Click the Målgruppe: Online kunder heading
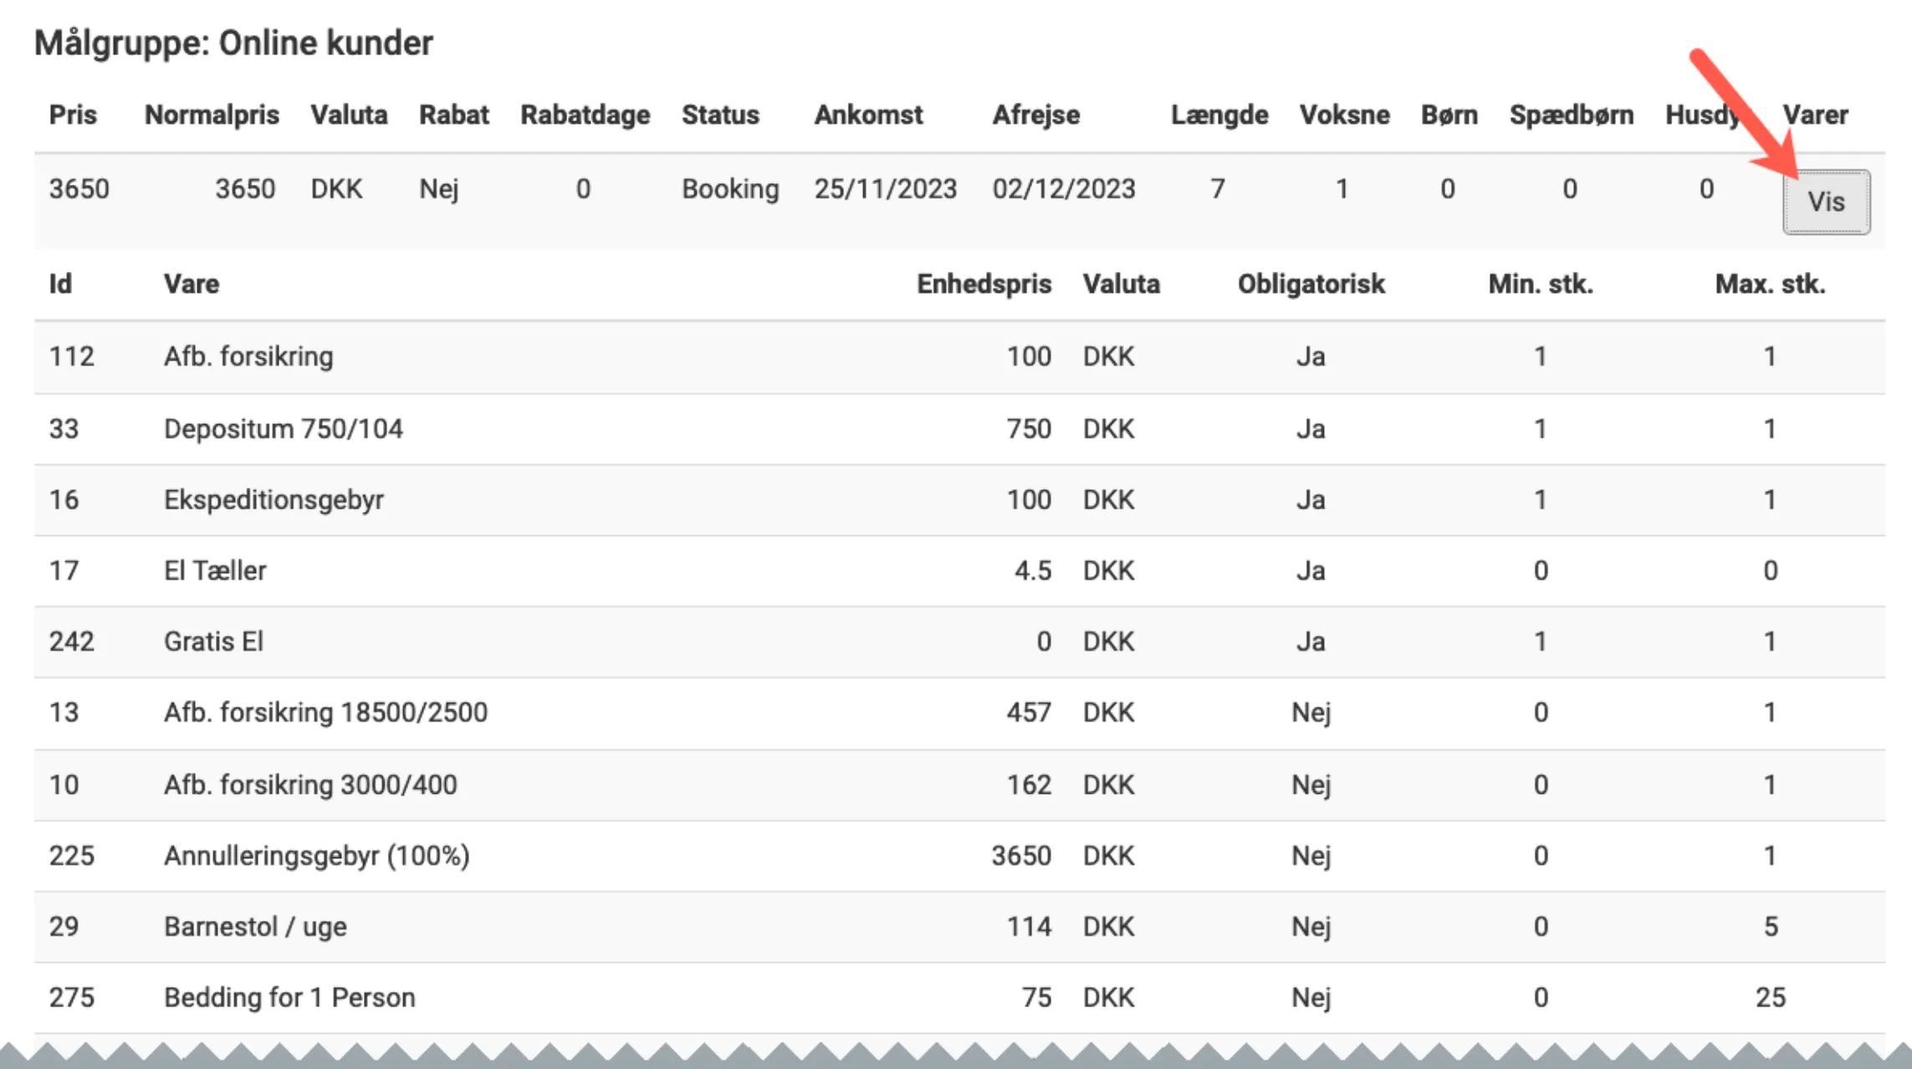Image resolution: width=1912 pixels, height=1069 pixels. 233,43
